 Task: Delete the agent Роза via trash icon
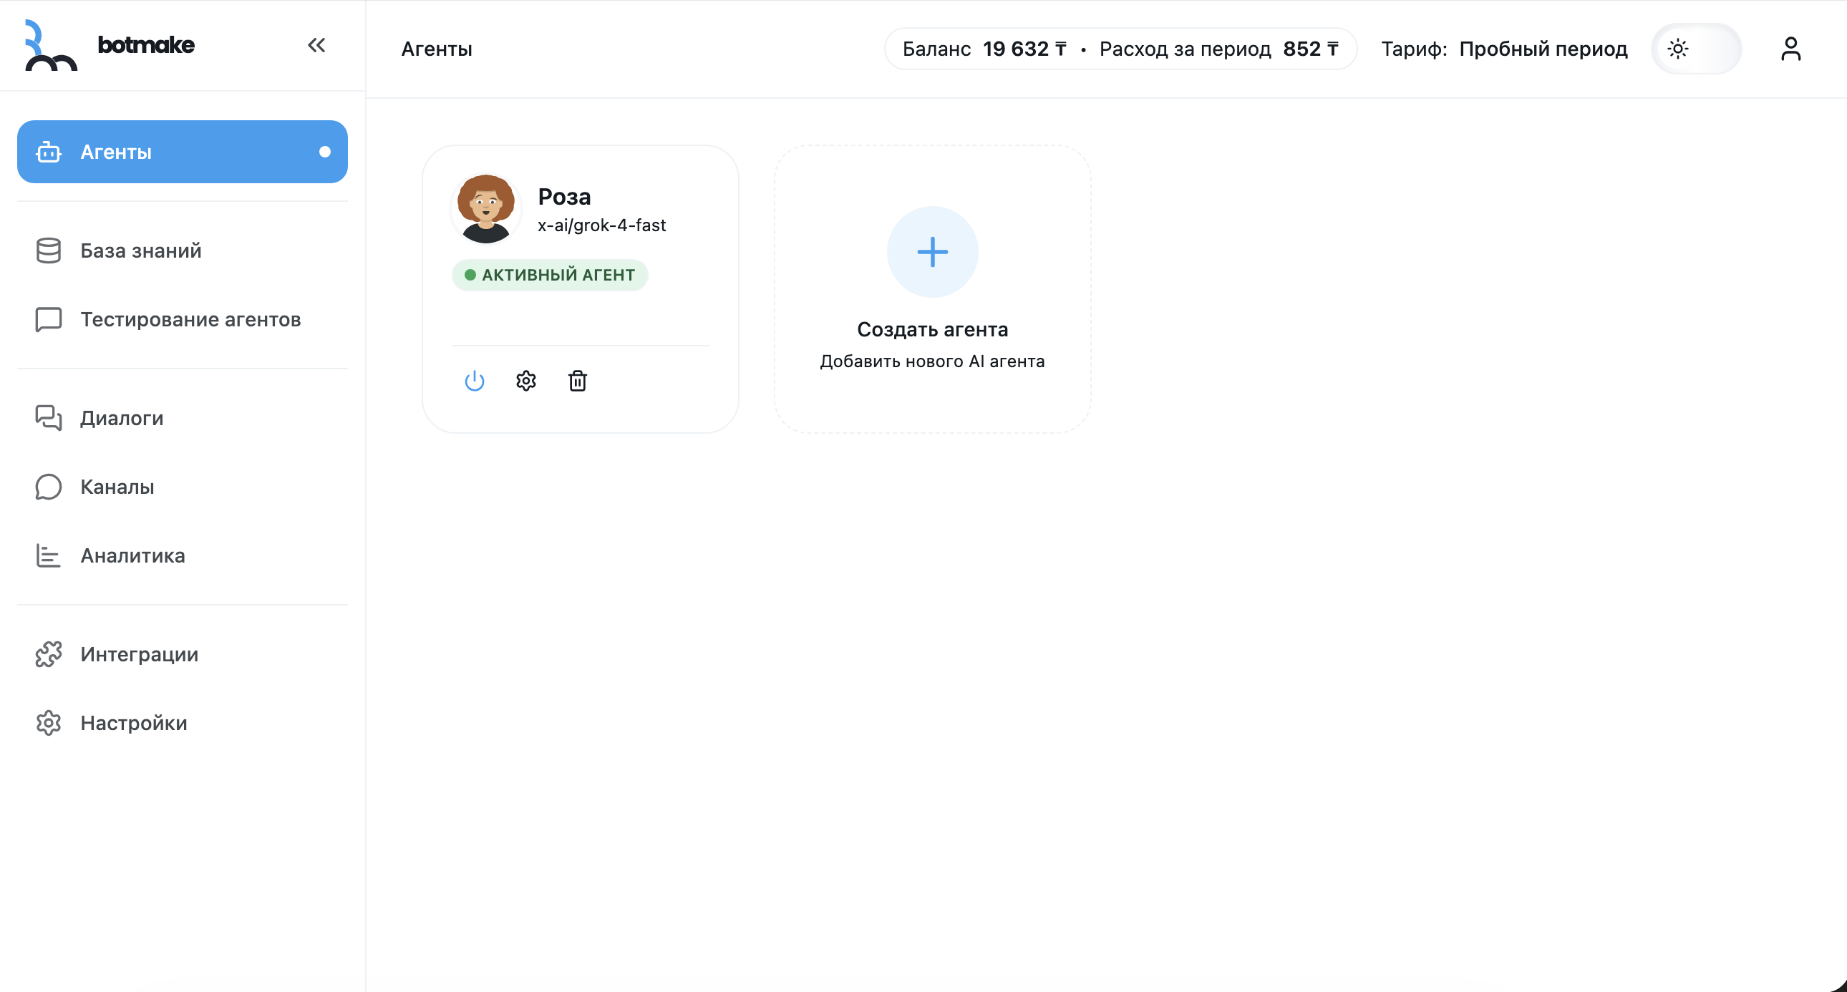577,380
